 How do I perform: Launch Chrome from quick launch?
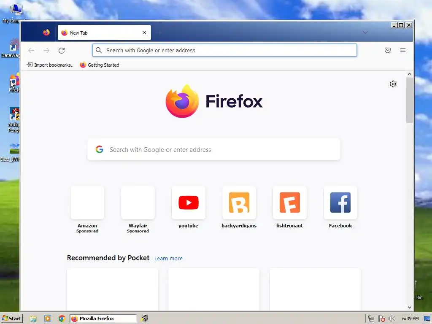62,319
